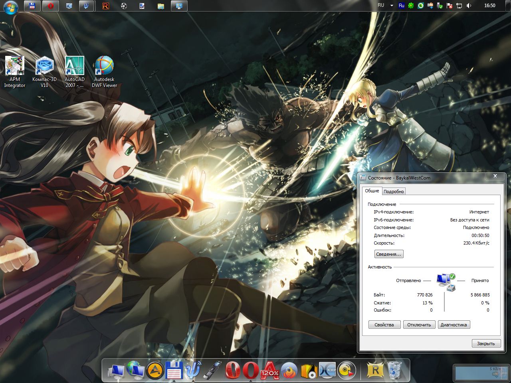Open Action Center flag tray icon

(450, 6)
